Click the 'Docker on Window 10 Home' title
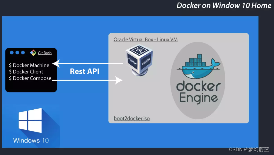Viewport: 274px width, 155px height. (x=224, y=5)
